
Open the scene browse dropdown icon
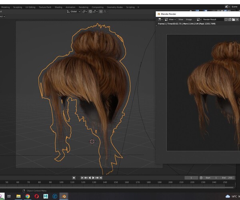click(227, 7)
